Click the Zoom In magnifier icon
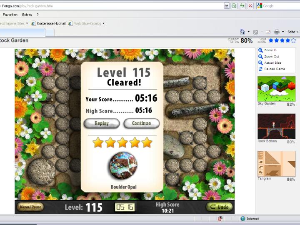This screenshot has height=225, width=300. (261, 50)
